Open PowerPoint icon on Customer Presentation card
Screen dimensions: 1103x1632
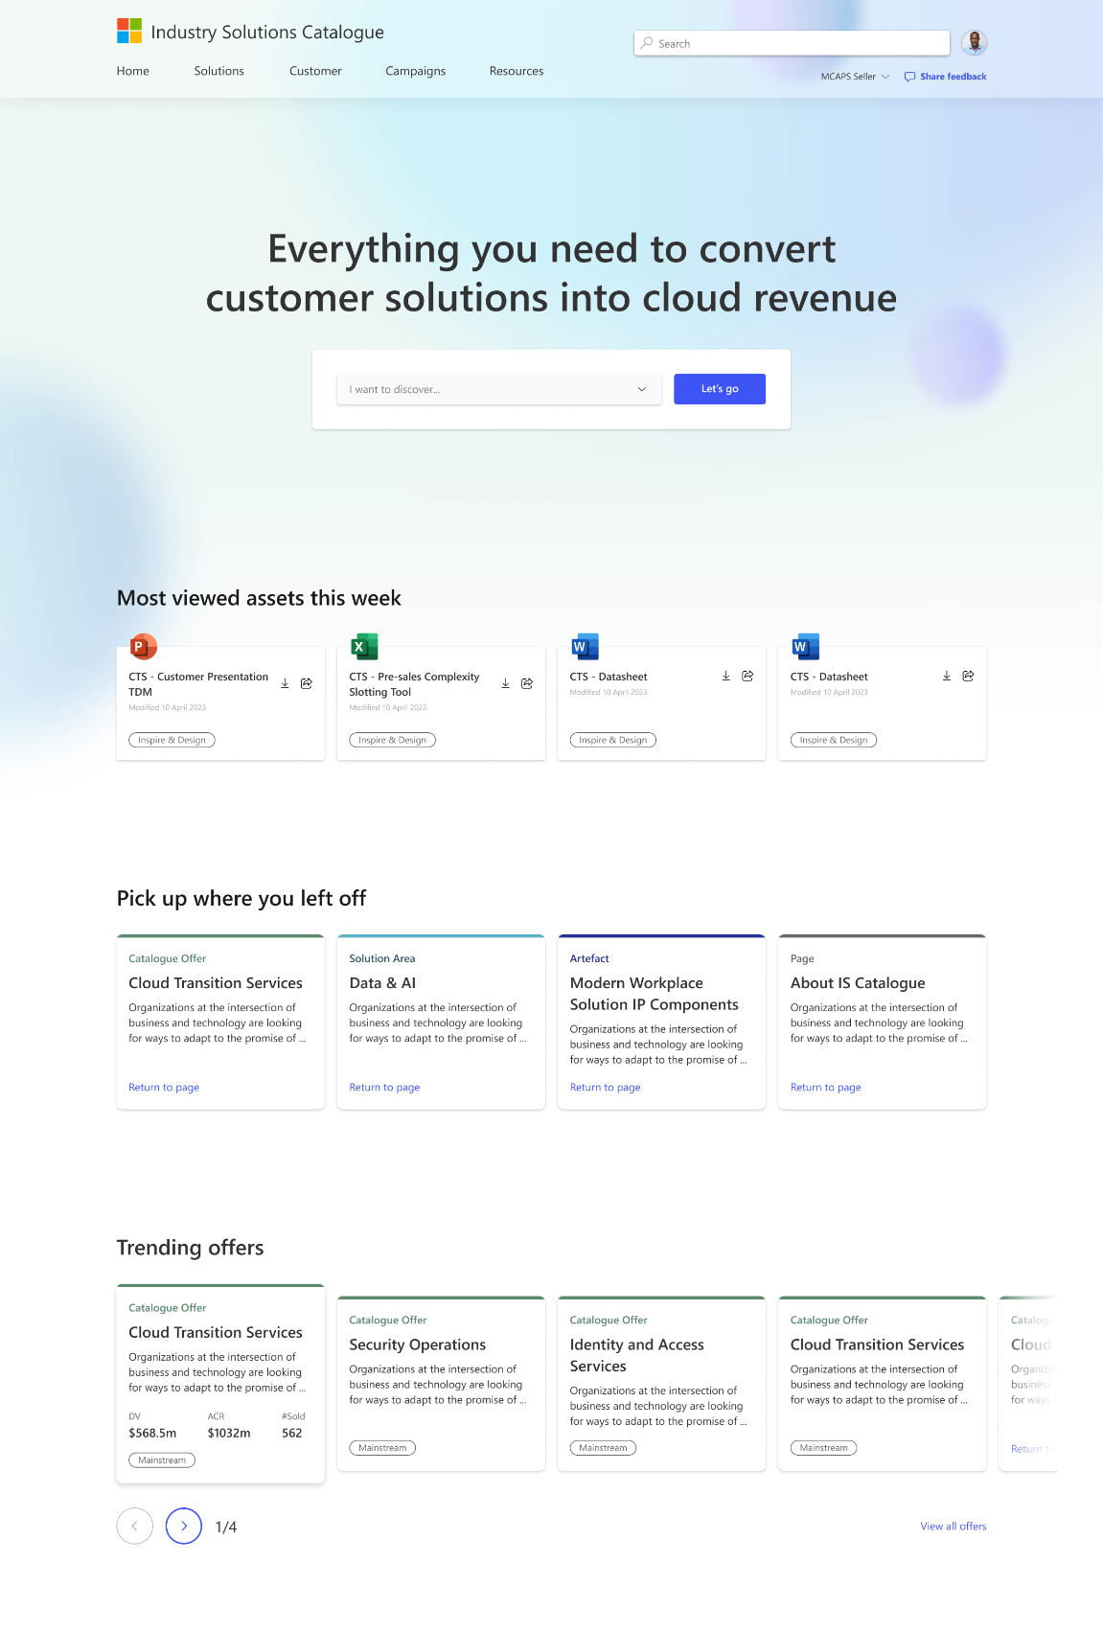point(143,647)
